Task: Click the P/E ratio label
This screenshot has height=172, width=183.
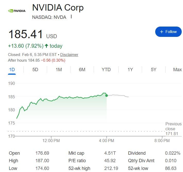Action: pos(77,161)
